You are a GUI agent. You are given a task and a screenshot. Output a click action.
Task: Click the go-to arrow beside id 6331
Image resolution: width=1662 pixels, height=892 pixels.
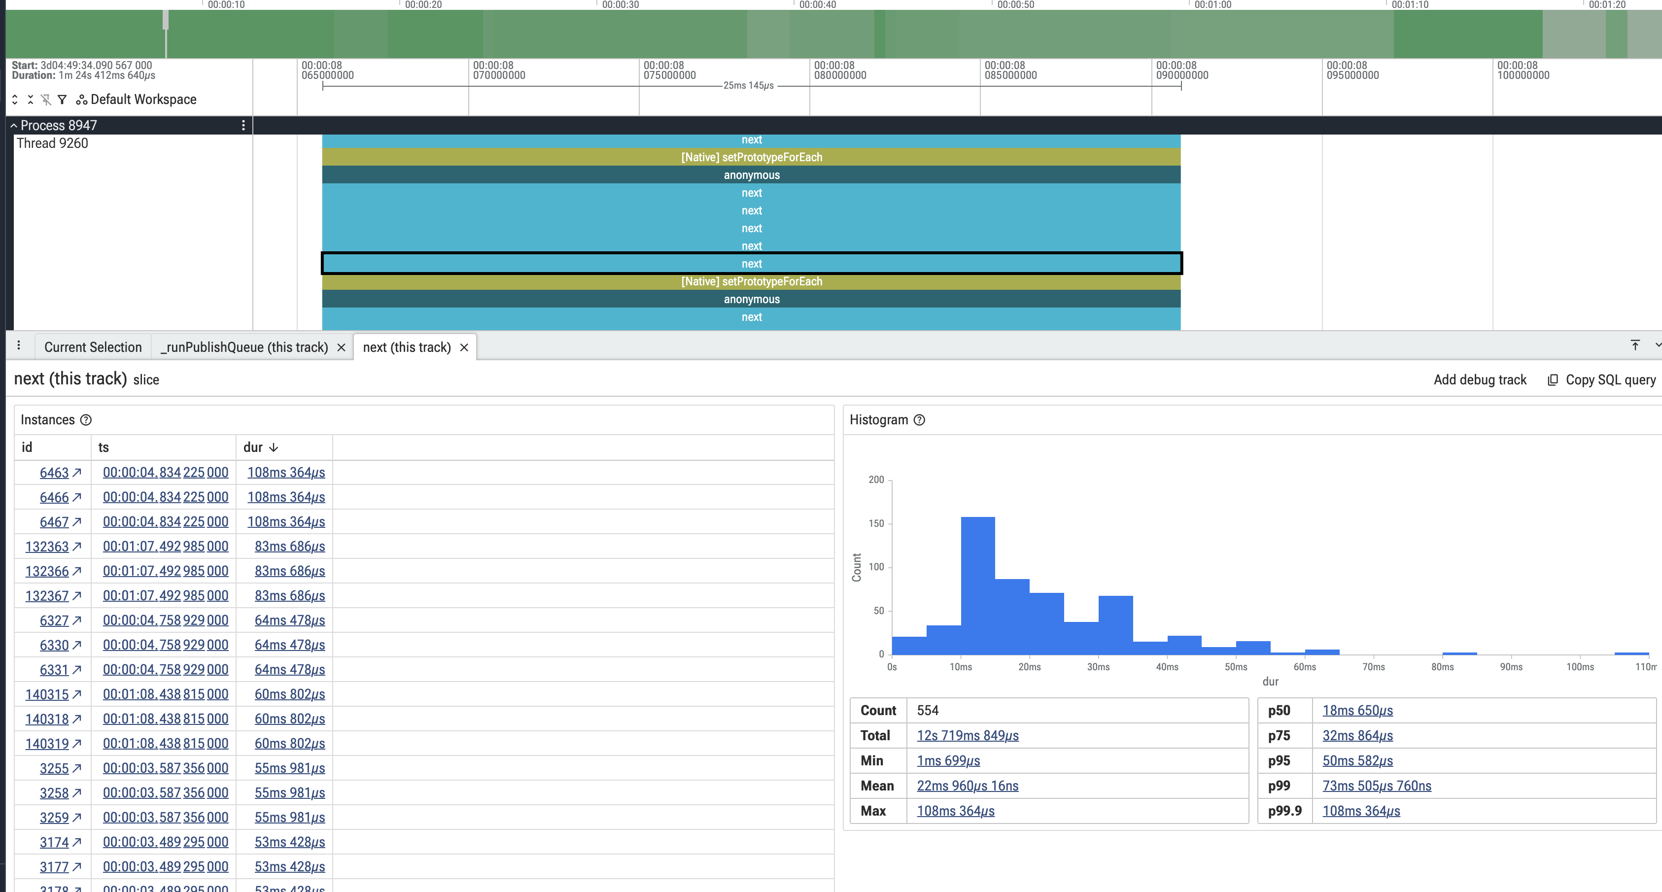[x=77, y=669]
